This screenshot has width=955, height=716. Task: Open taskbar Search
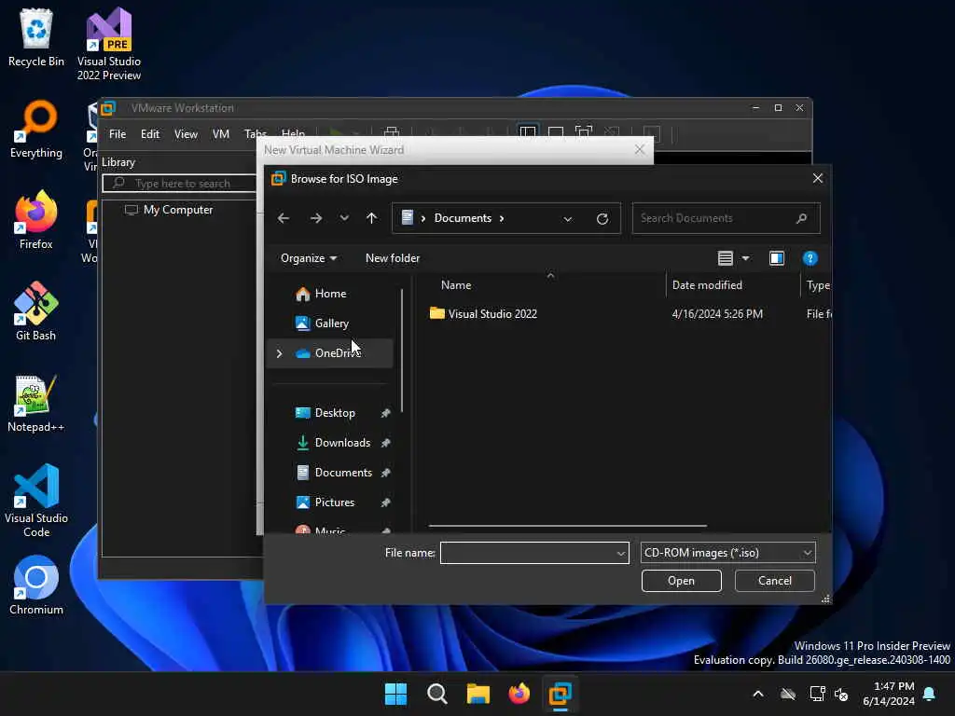pos(436,694)
